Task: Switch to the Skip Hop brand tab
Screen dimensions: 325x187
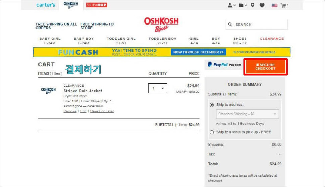Action: tap(97, 5)
